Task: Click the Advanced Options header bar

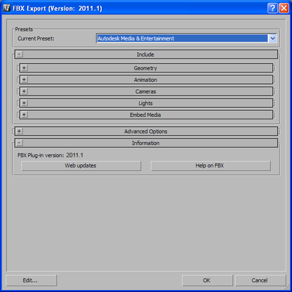Action: 146,132
